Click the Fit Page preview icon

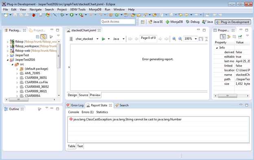[x=201, y=39]
